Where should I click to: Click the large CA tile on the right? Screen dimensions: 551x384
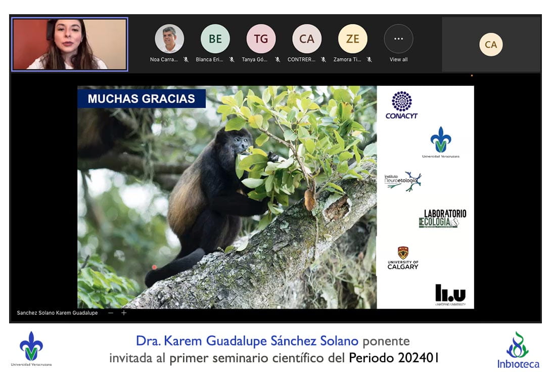(x=491, y=44)
